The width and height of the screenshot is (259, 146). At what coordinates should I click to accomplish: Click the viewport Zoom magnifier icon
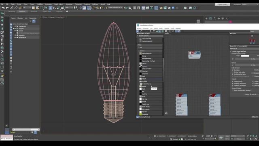[x=248, y=136]
